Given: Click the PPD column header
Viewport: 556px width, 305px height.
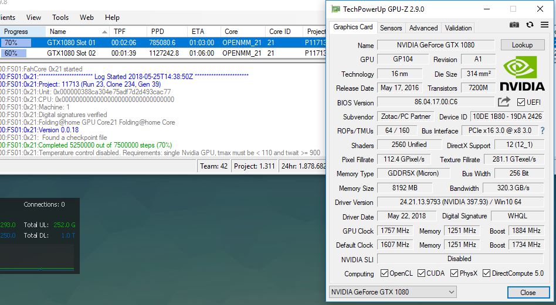Looking at the screenshot, I should click(167, 32).
